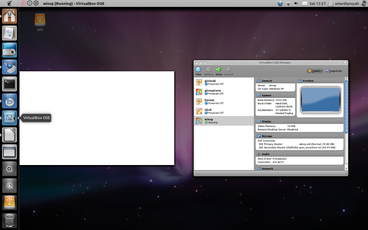Select the glcneptune virtual machine
Image resolution: width=368 pixels, height=230 pixels.
(x=224, y=92)
